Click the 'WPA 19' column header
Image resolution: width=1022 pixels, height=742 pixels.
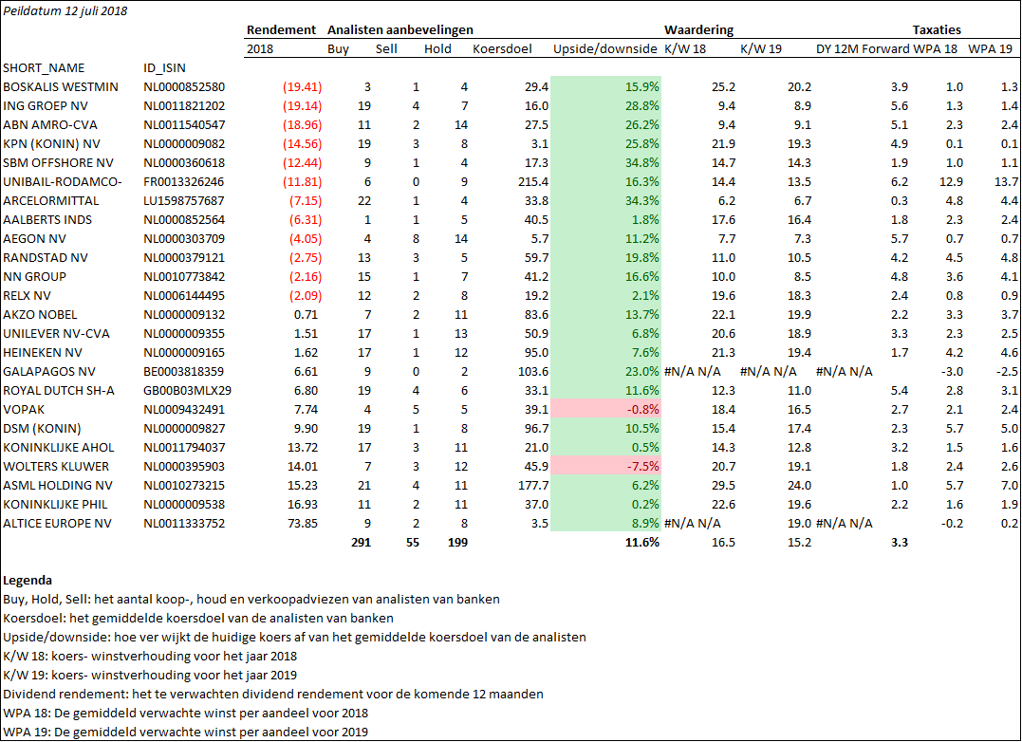click(991, 48)
